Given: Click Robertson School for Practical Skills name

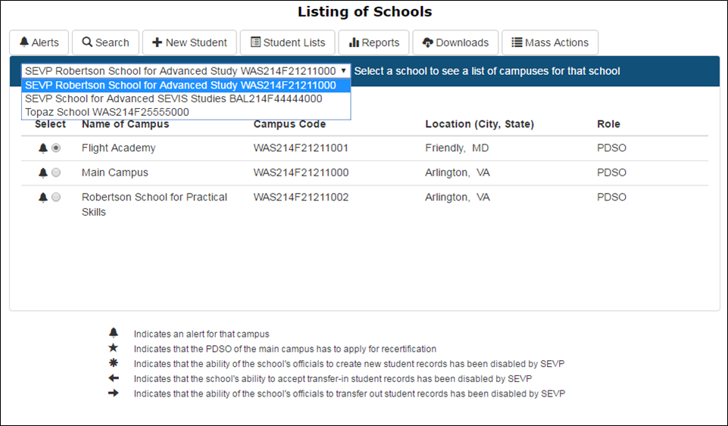Looking at the screenshot, I should [154, 204].
